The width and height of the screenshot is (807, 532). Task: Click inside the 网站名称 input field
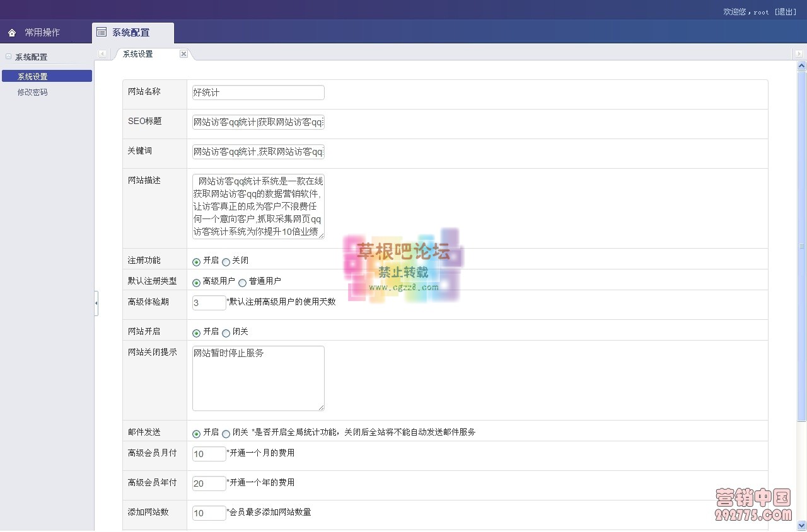coord(257,92)
